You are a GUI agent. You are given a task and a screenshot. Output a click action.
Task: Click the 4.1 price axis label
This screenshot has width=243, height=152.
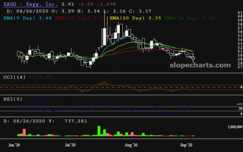[240, 12]
